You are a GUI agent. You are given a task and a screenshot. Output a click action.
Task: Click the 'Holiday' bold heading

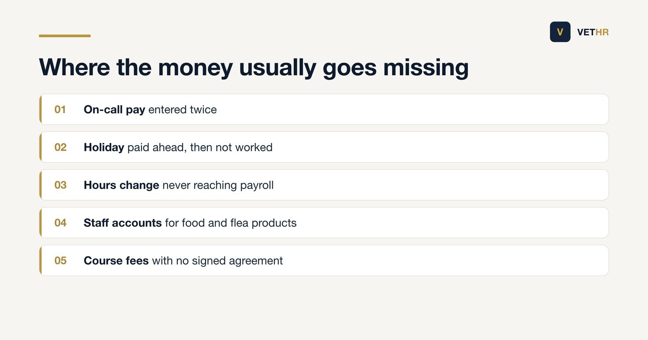[x=104, y=147]
